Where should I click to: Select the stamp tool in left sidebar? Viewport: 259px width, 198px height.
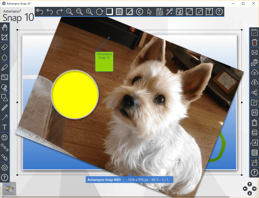point(5,88)
